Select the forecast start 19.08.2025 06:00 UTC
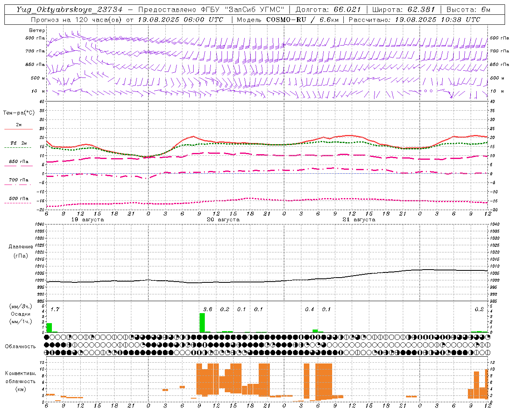Image resolution: width=511 pixels, height=409 pixels. tap(181, 20)
